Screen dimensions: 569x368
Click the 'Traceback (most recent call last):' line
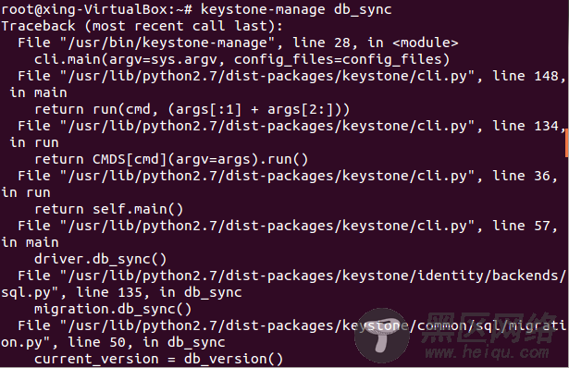pos(142,26)
